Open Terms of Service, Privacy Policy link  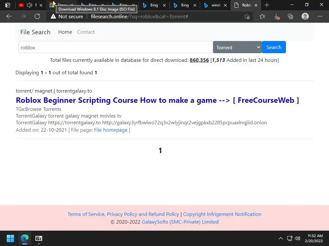coord(123,214)
